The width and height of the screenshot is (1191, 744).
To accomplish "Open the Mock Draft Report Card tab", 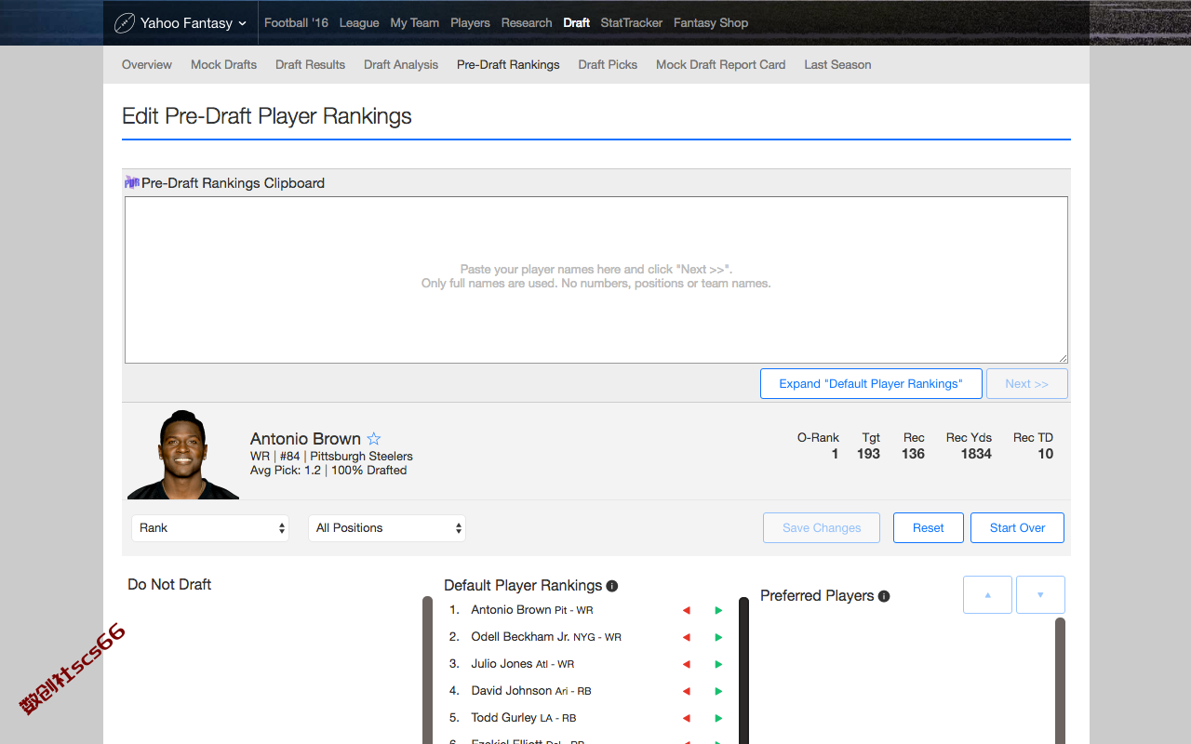I will 721,64.
